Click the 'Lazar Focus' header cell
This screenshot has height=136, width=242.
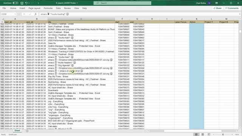click(182, 22)
